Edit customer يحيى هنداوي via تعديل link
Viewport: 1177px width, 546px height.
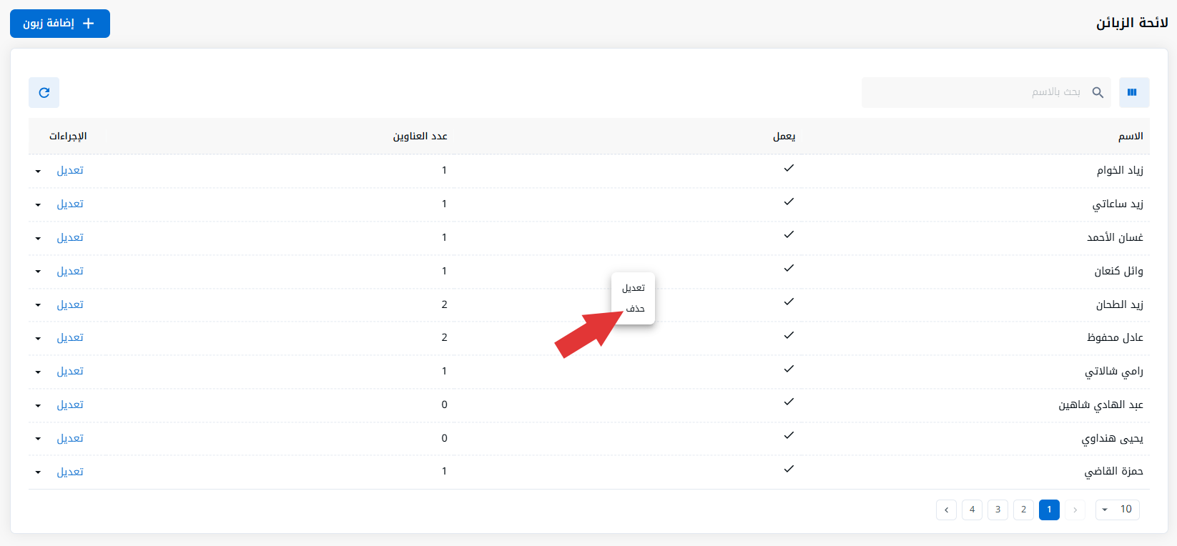(x=70, y=438)
